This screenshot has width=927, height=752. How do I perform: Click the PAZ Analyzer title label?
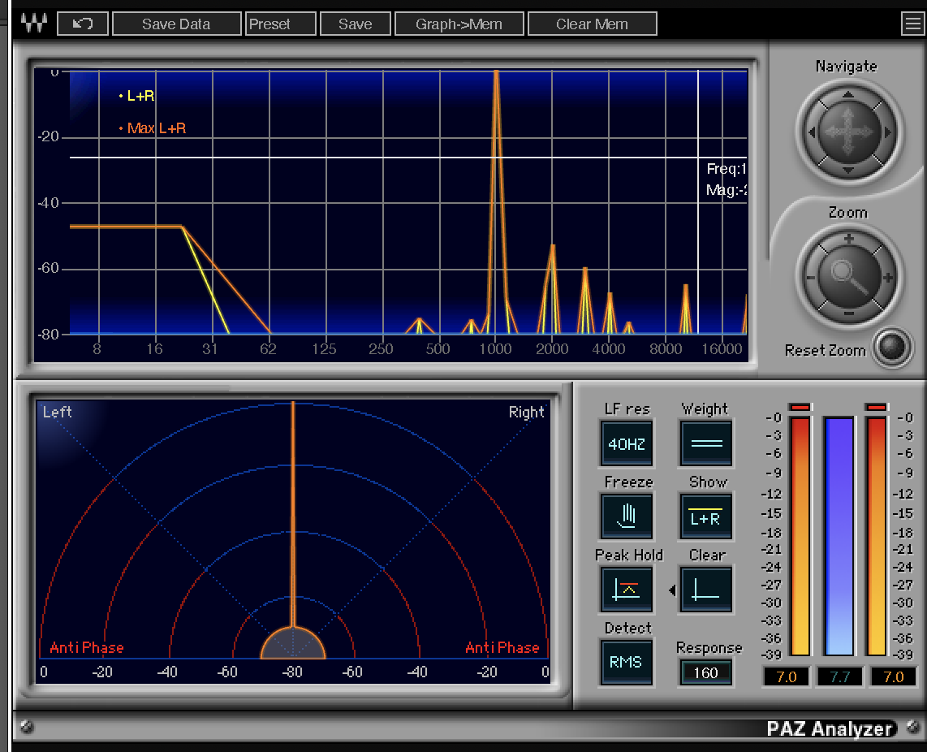point(829,728)
